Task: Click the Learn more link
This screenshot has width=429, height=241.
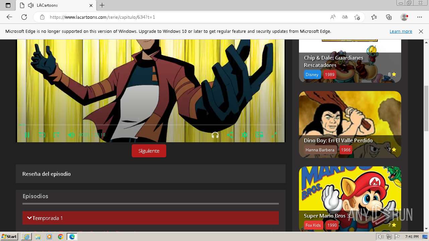Action: point(401,31)
